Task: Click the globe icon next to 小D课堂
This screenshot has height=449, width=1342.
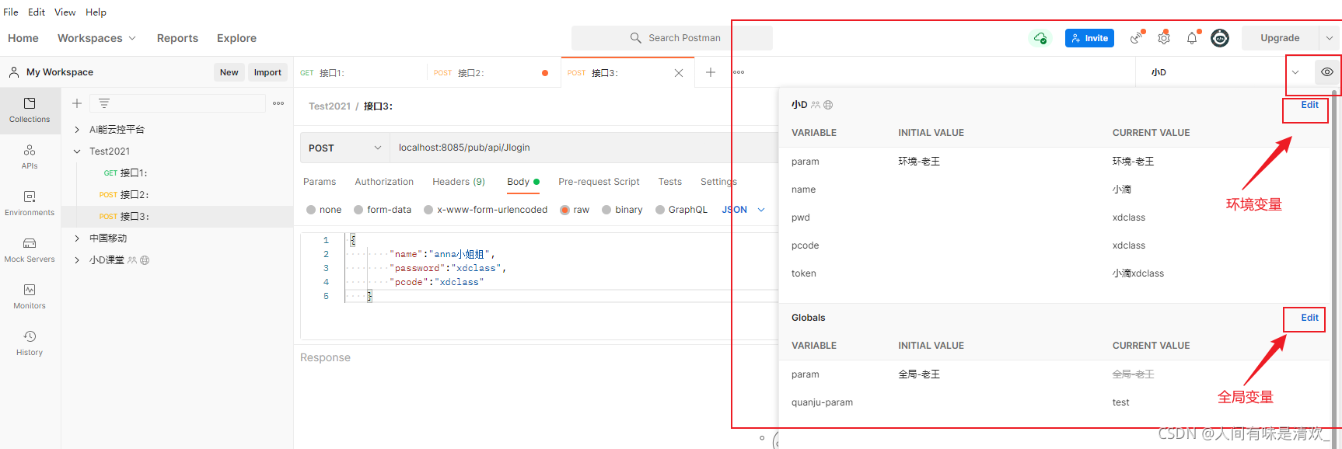Action: 145,260
